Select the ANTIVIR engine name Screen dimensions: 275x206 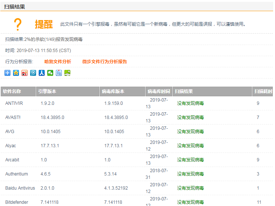click(14, 103)
